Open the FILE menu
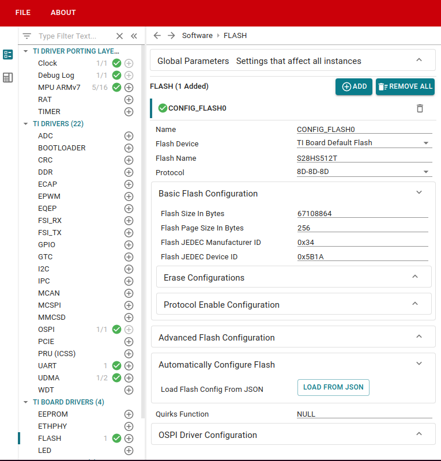The width and height of the screenshot is (441, 461). [23, 13]
